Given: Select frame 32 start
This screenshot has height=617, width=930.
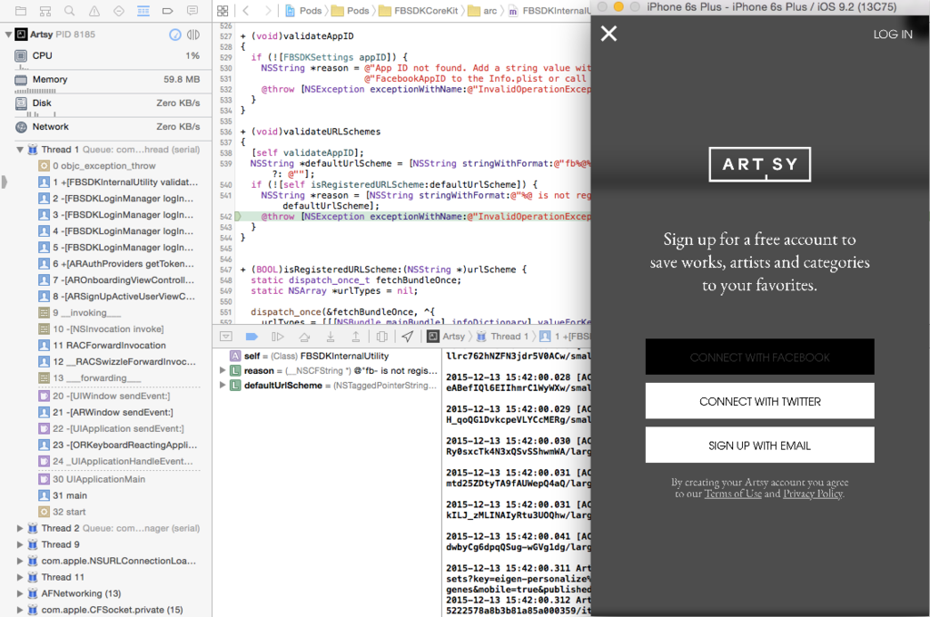Looking at the screenshot, I should point(63,512).
